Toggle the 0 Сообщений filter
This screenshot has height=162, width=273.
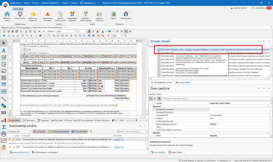[x=79, y=132]
